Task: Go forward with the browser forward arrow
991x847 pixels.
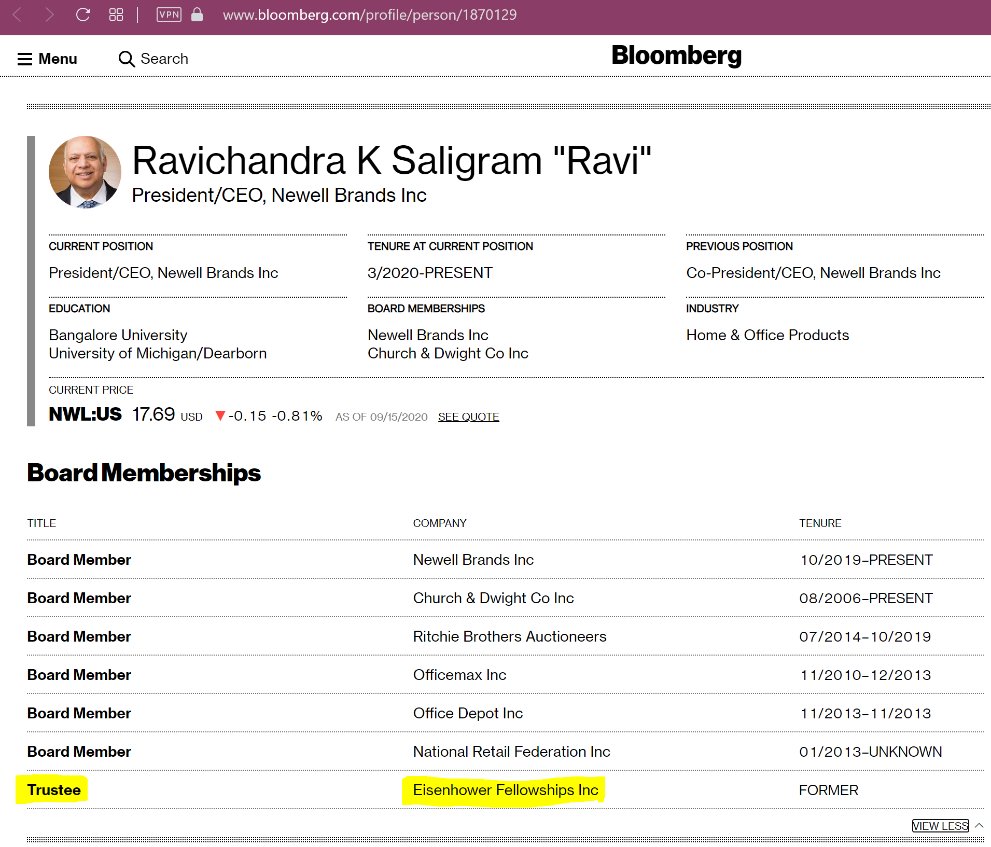Action: (x=49, y=15)
